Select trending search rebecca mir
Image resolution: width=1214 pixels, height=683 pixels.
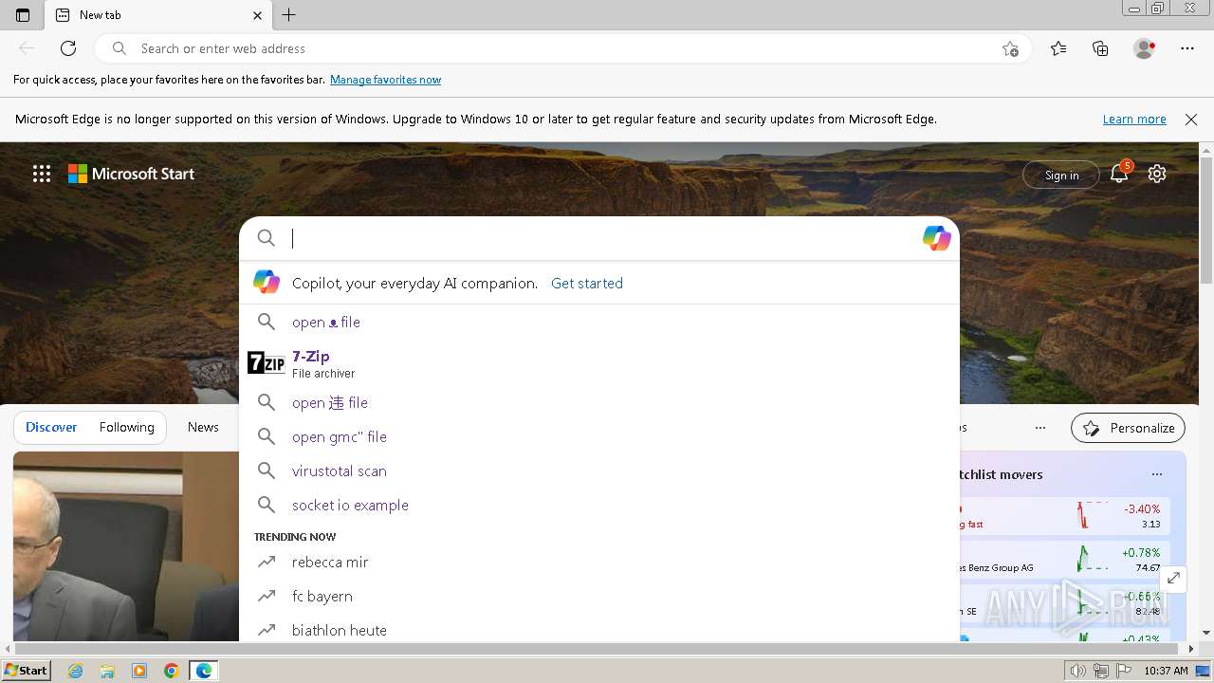(599, 562)
